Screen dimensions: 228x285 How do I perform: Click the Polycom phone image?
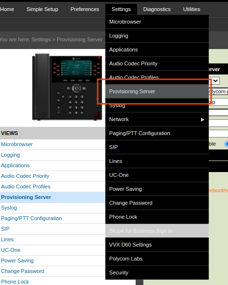pyautogui.click(x=67, y=87)
